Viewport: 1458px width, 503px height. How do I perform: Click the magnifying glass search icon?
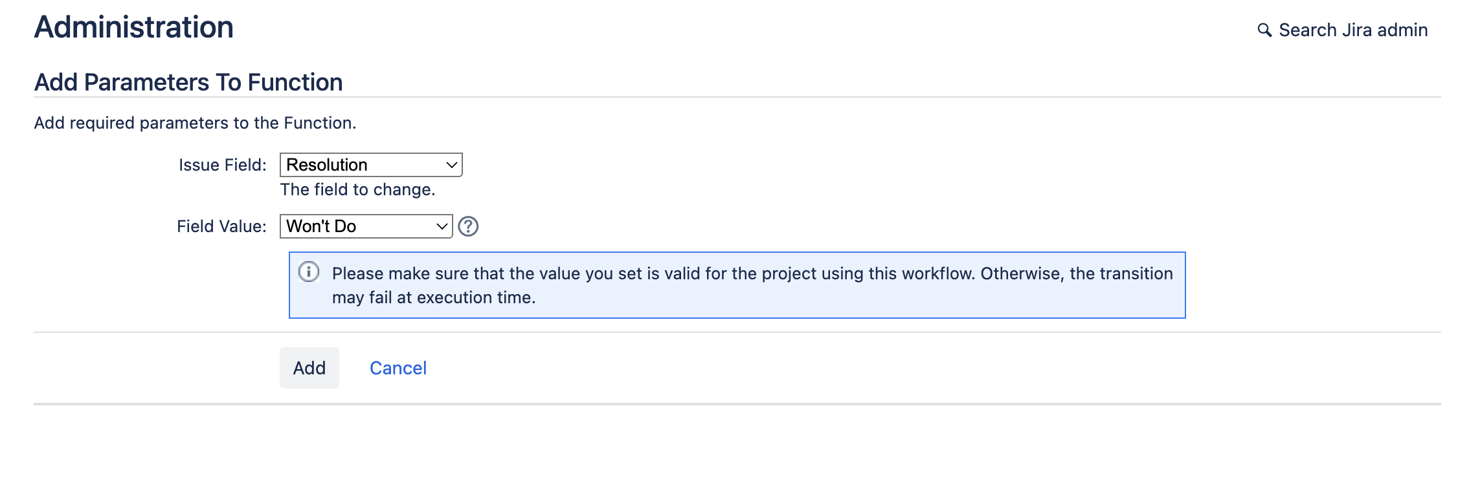point(1266,29)
